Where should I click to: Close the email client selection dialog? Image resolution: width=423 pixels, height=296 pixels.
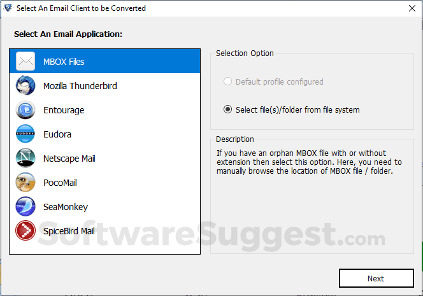click(406, 8)
